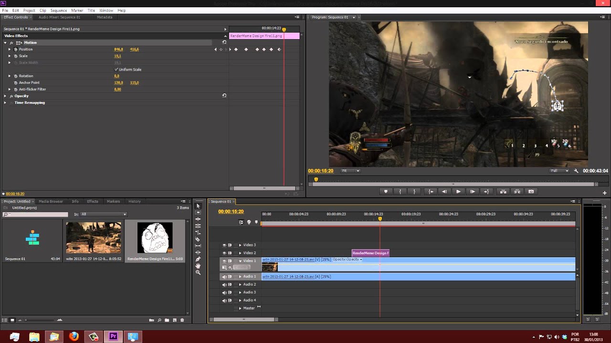Expand the Position property
This screenshot has width=611, height=343.
9,49
